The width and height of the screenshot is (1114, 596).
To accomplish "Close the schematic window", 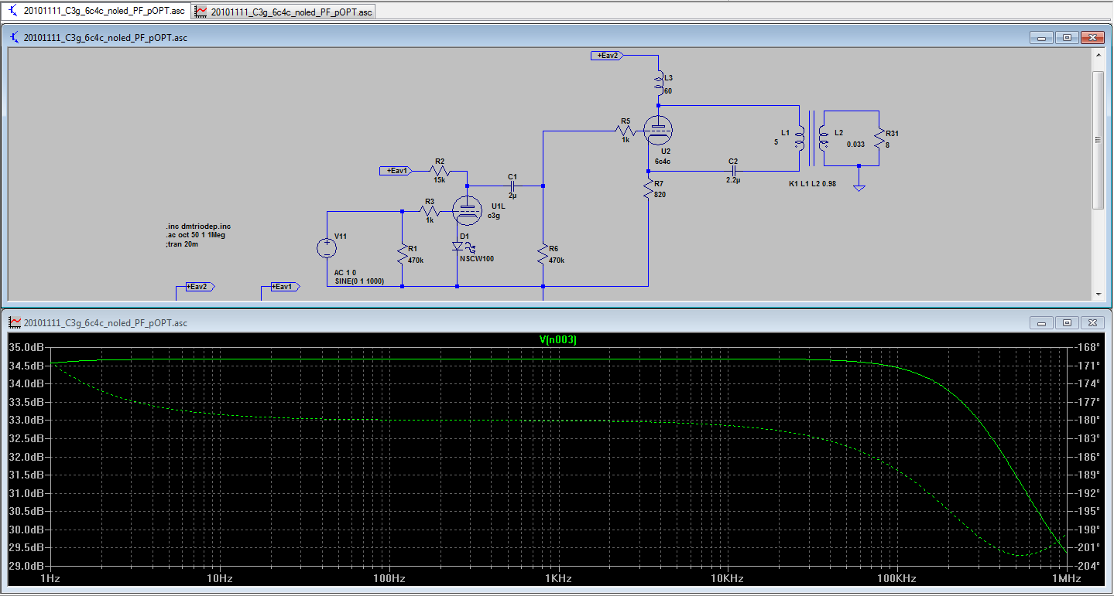I will 1092,37.
